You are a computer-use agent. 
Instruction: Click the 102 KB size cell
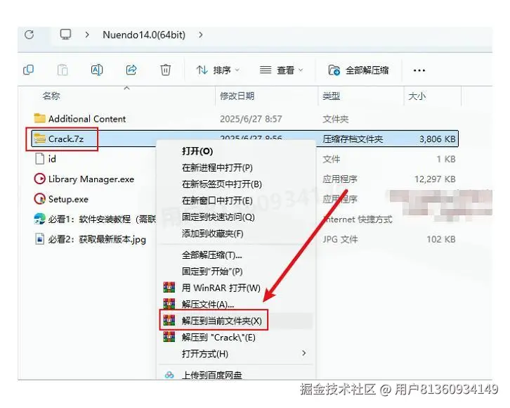point(440,239)
